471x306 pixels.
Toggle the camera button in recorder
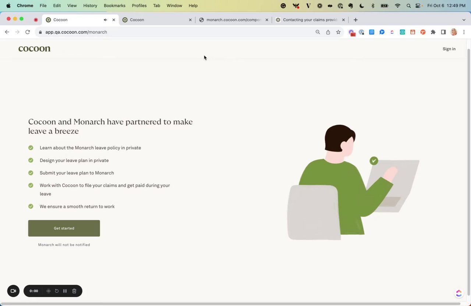pyautogui.click(x=13, y=291)
